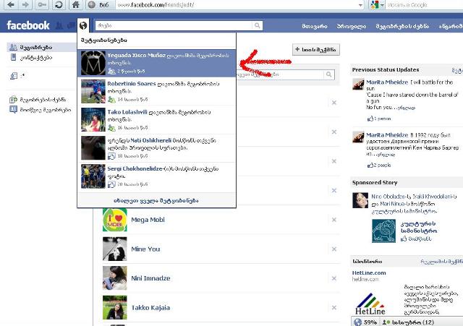Open Mine You profile name
Viewport: 463px width, 326px height.
[145, 249]
